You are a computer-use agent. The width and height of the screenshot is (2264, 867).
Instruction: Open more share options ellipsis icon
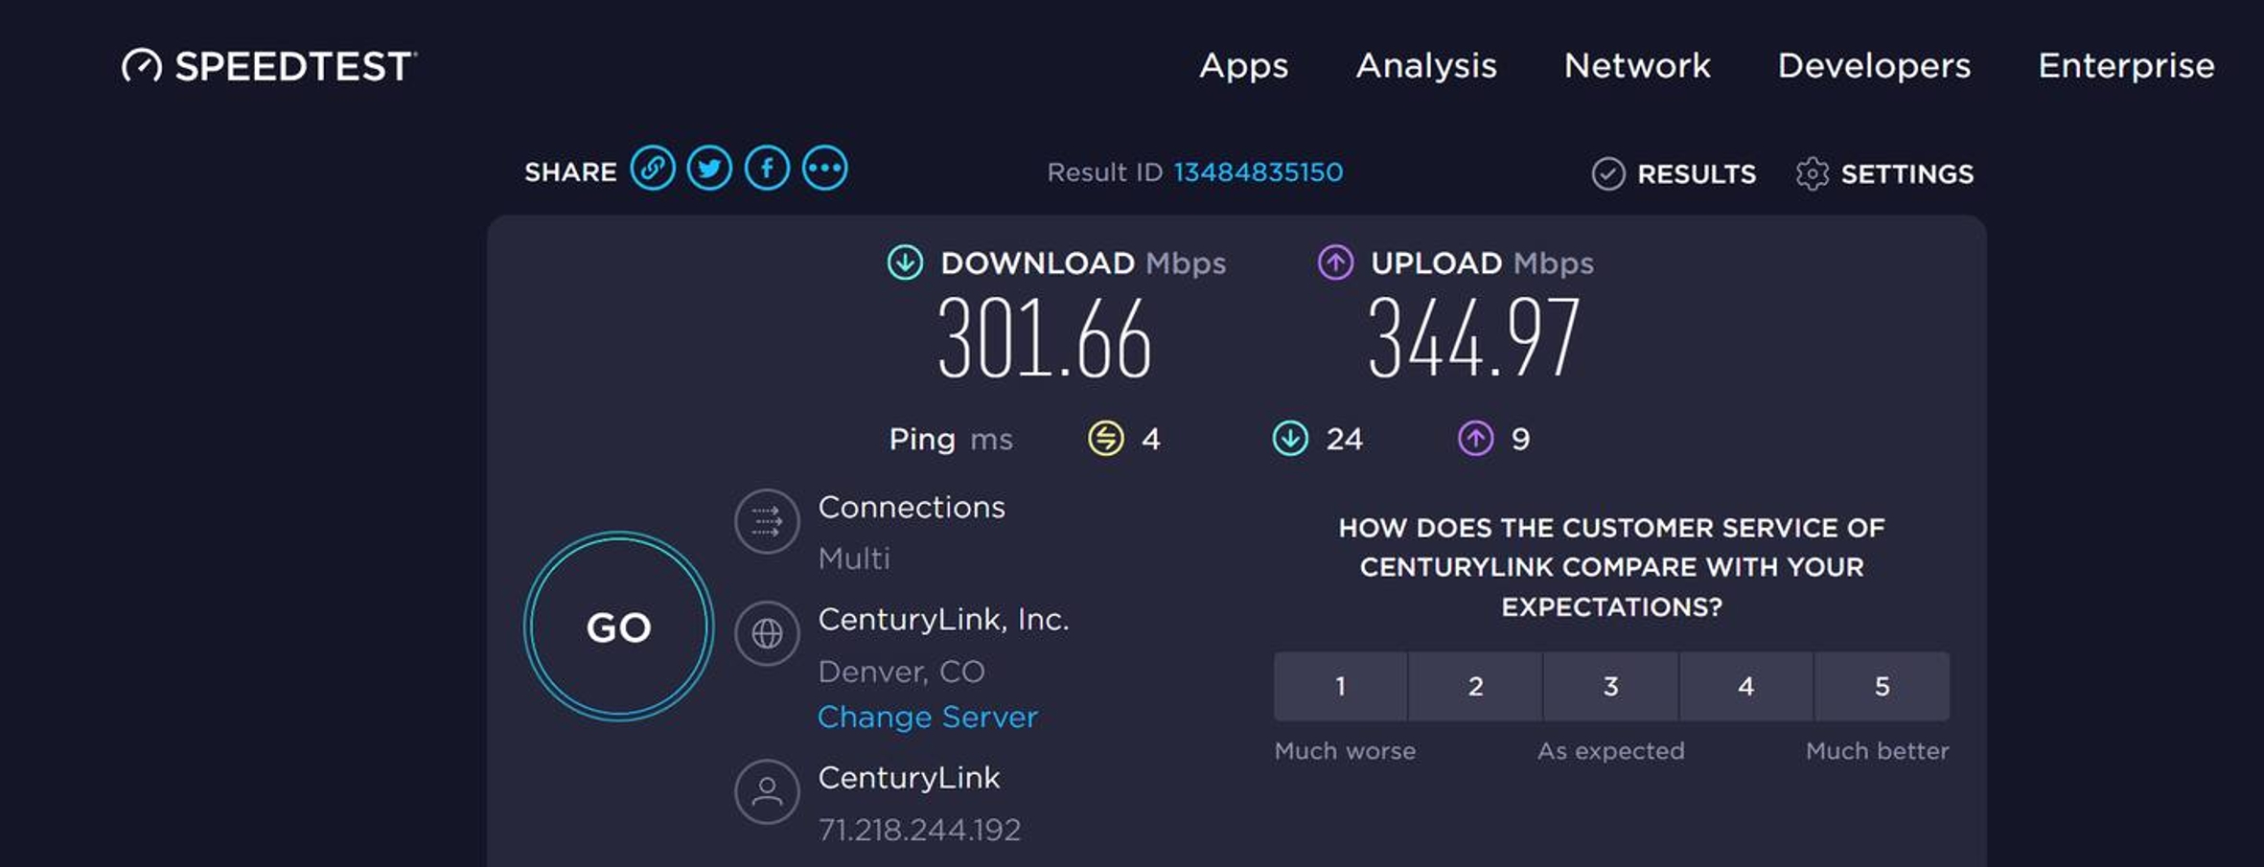tap(824, 170)
